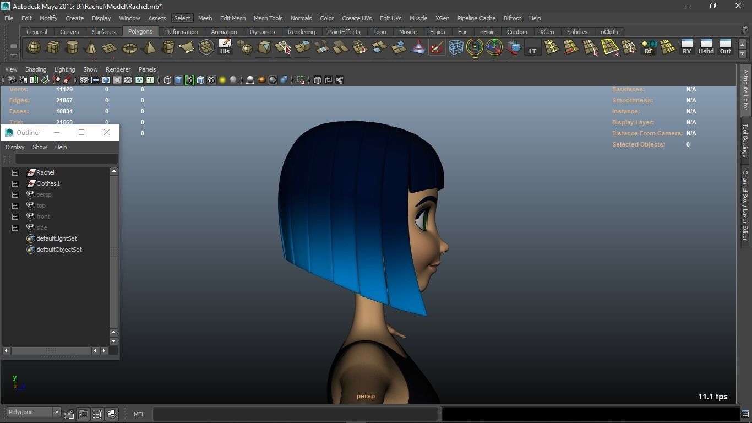Viewport: 752px width, 423px height.
Task: Create a polygon pyramid from the shelf
Action: pos(149,47)
